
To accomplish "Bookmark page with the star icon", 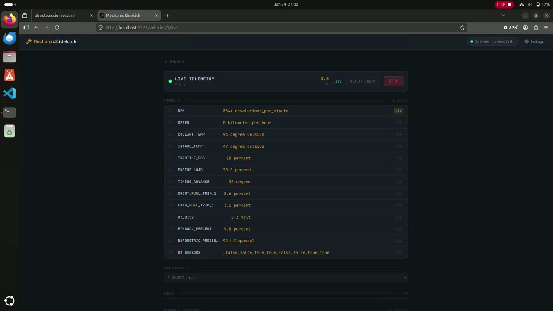I will click(x=462, y=28).
